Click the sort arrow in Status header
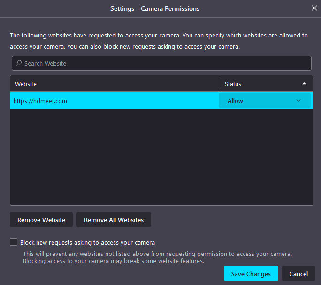 [x=304, y=83]
